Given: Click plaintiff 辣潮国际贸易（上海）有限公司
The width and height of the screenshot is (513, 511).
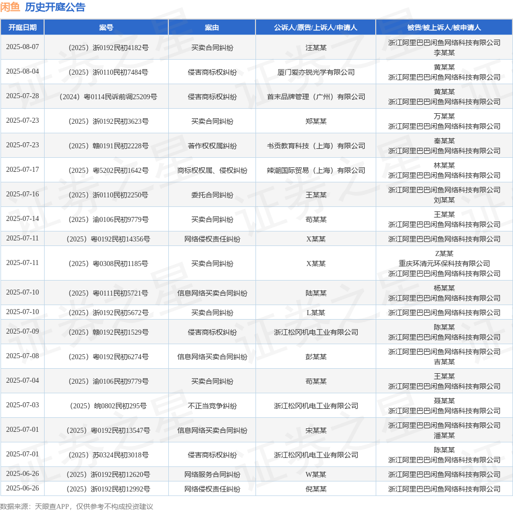Looking at the screenshot, I should (316, 170).
